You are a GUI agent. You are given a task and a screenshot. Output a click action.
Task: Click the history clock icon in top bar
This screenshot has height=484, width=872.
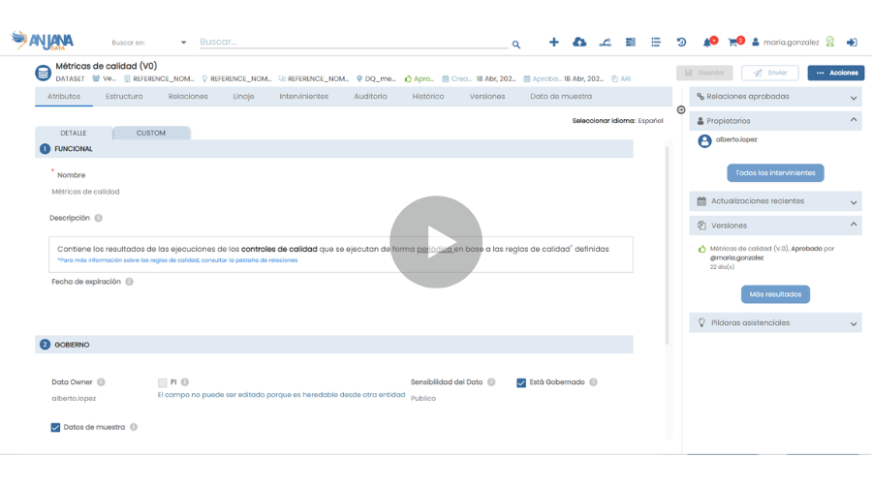click(681, 43)
